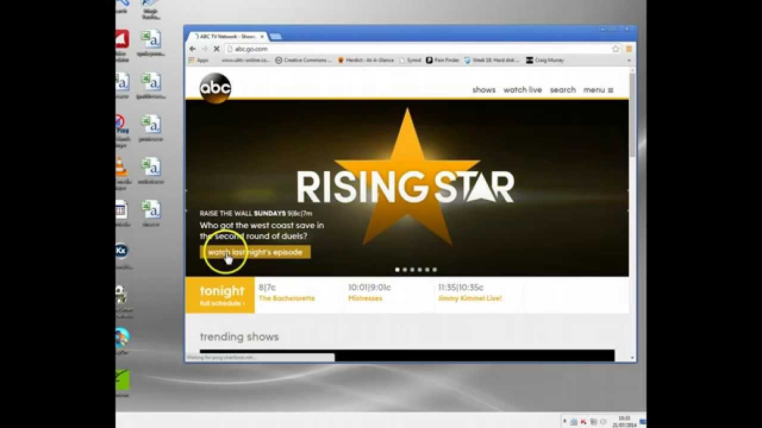762x428 pixels.
Task: Open The Bachelorette show link
Action: pos(287,298)
